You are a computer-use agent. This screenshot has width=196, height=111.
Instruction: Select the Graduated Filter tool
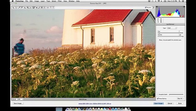point(42,8)
